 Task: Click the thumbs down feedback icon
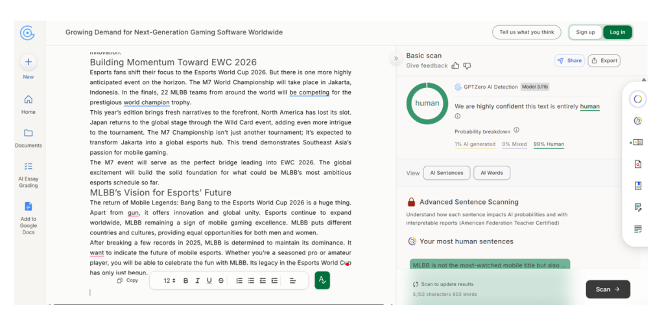[467, 65]
